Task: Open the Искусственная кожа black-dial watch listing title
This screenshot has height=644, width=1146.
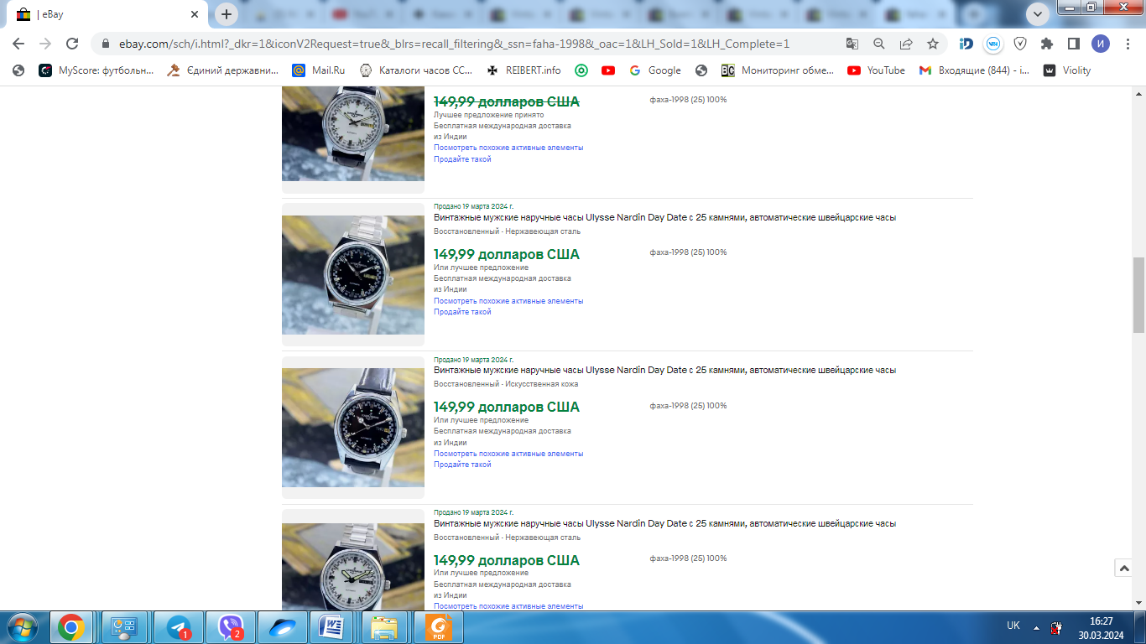Action: (x=664, y=370)
